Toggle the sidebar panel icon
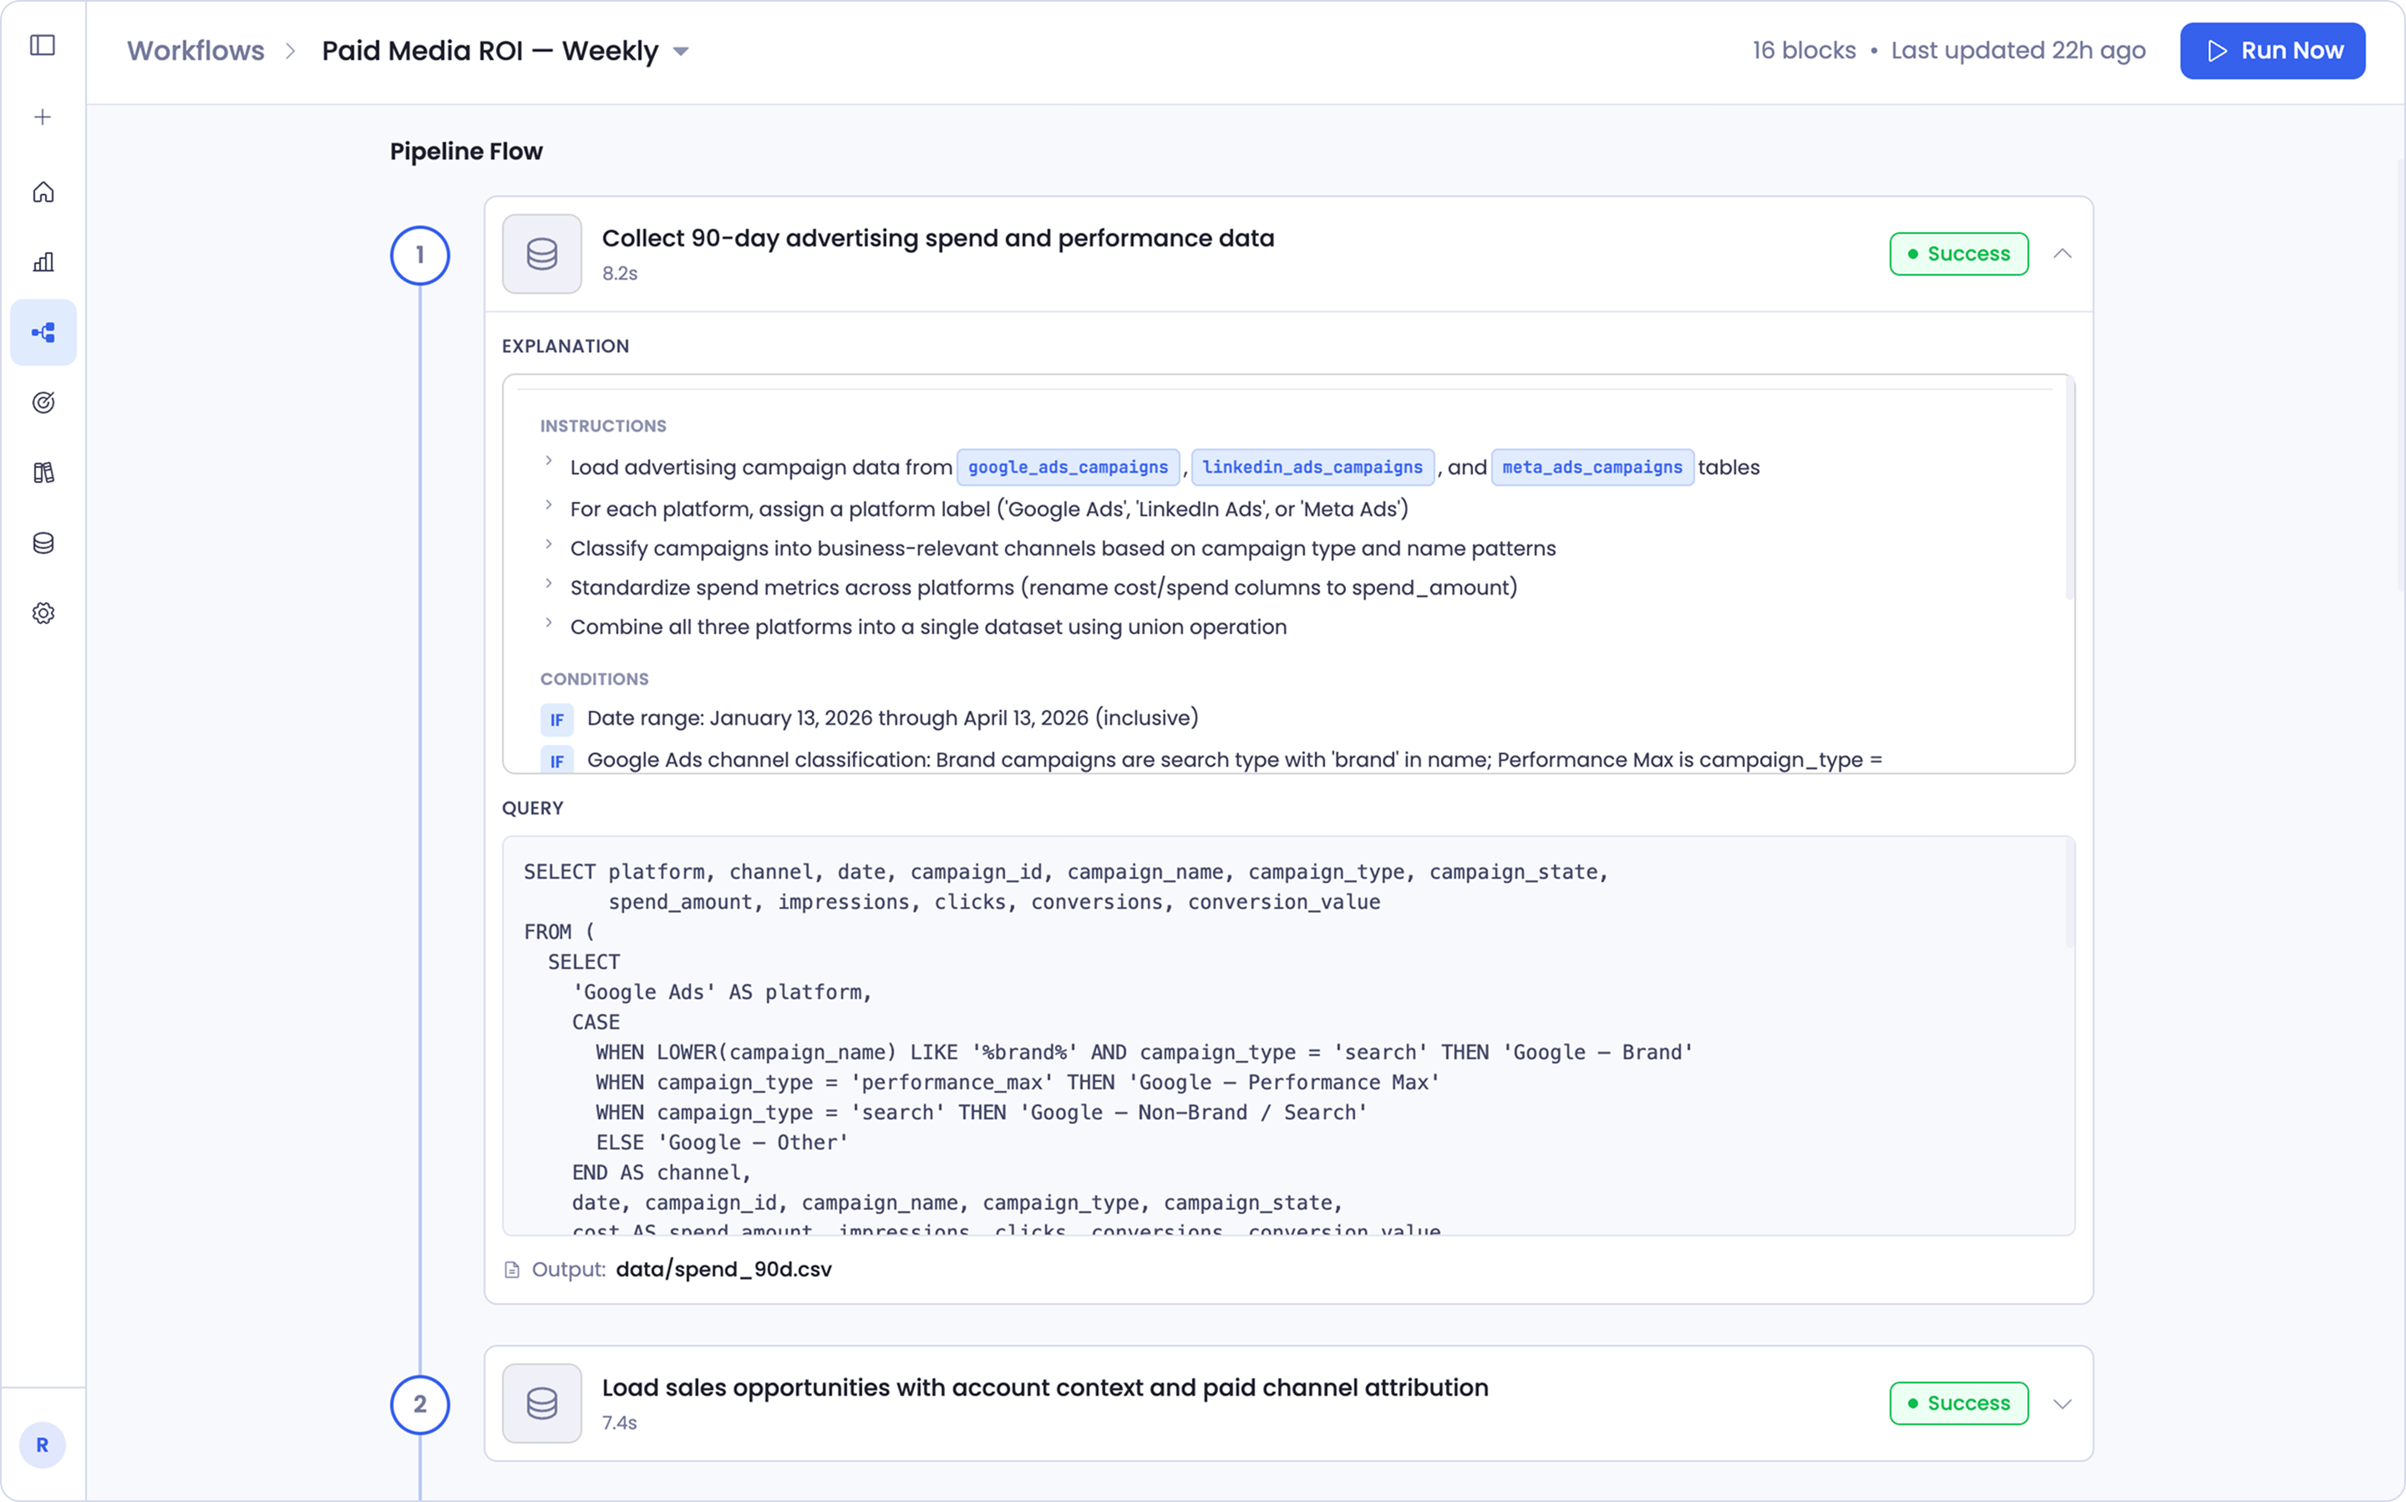Image resolution: width=2406 pixels, height=1502 pixels. 43,46
